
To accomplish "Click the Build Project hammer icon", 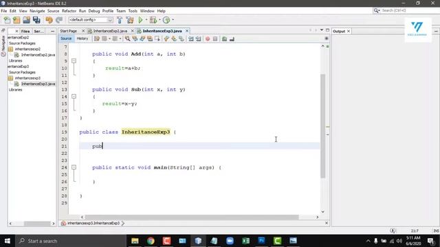I will tap(120, 20).
